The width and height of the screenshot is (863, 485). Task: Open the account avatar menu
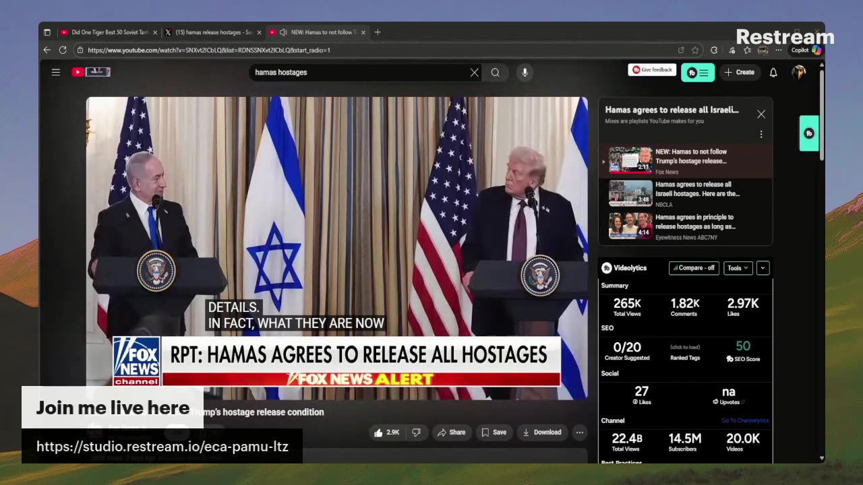click(799, 72)
